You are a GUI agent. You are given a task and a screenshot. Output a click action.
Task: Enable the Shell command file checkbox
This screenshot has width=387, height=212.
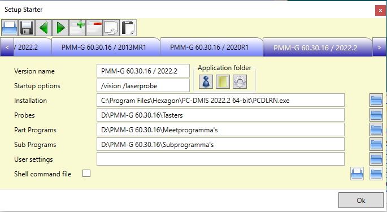click(86, 174)
